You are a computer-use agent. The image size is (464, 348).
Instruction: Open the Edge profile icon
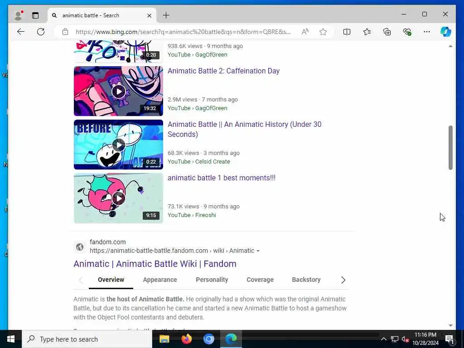pyautogui.click(x=18, y=15)
